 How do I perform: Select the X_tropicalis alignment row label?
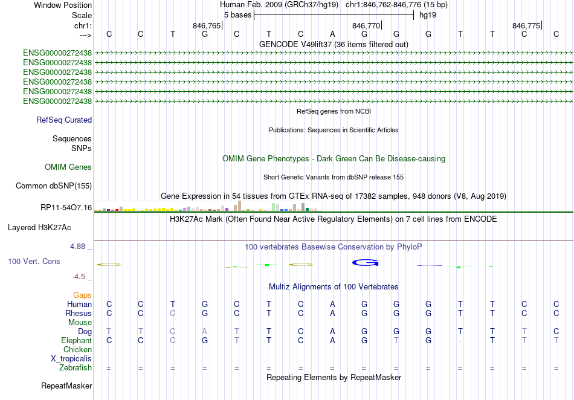71,359
